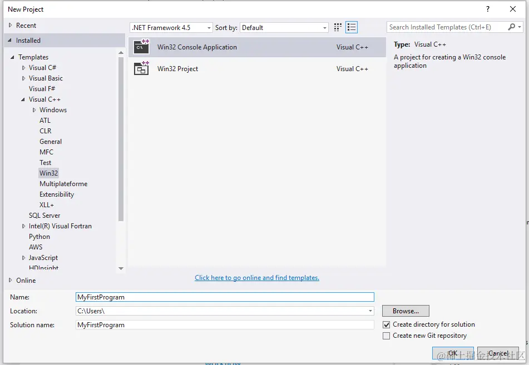Viewport: 529px width, 365px height.
Task: Expand the Visual C# node
Action: (x=23, y=68)
